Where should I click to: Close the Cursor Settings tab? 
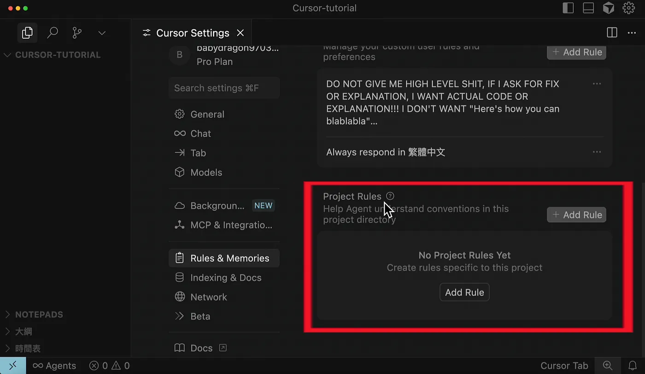point(240,33)
